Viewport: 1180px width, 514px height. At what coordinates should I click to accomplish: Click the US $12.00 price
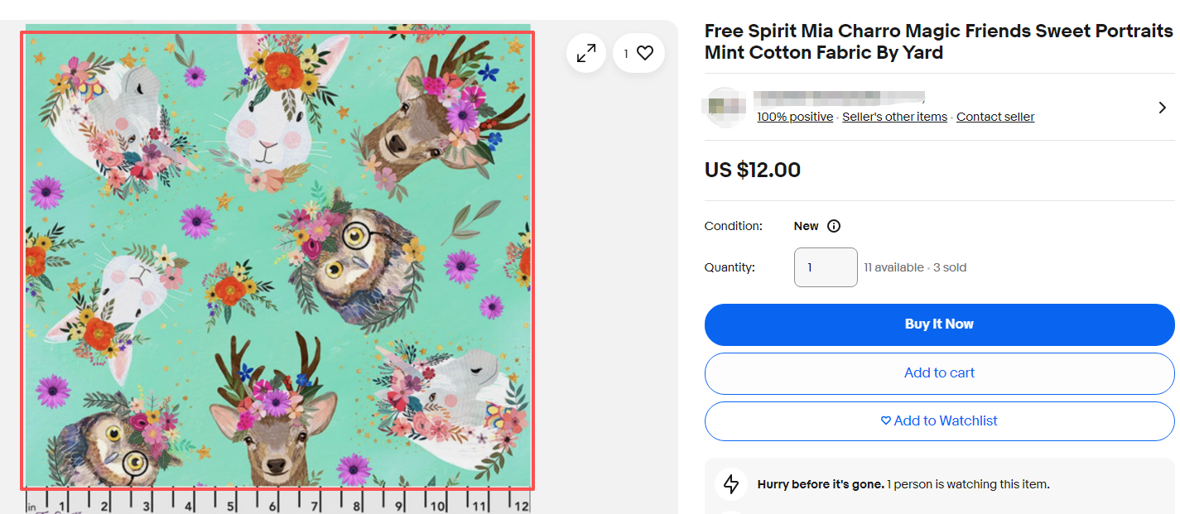[752, 171]
